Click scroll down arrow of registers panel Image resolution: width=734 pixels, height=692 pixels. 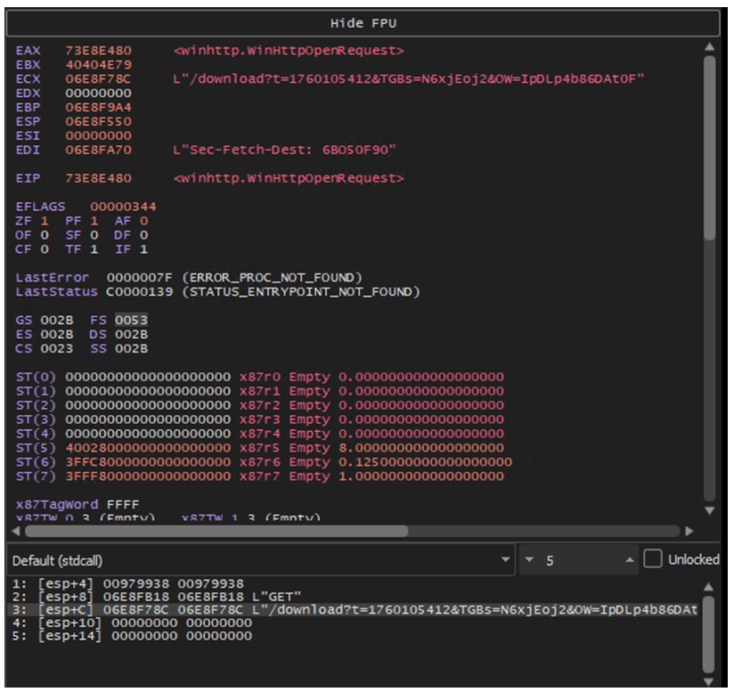pos(709,510)
